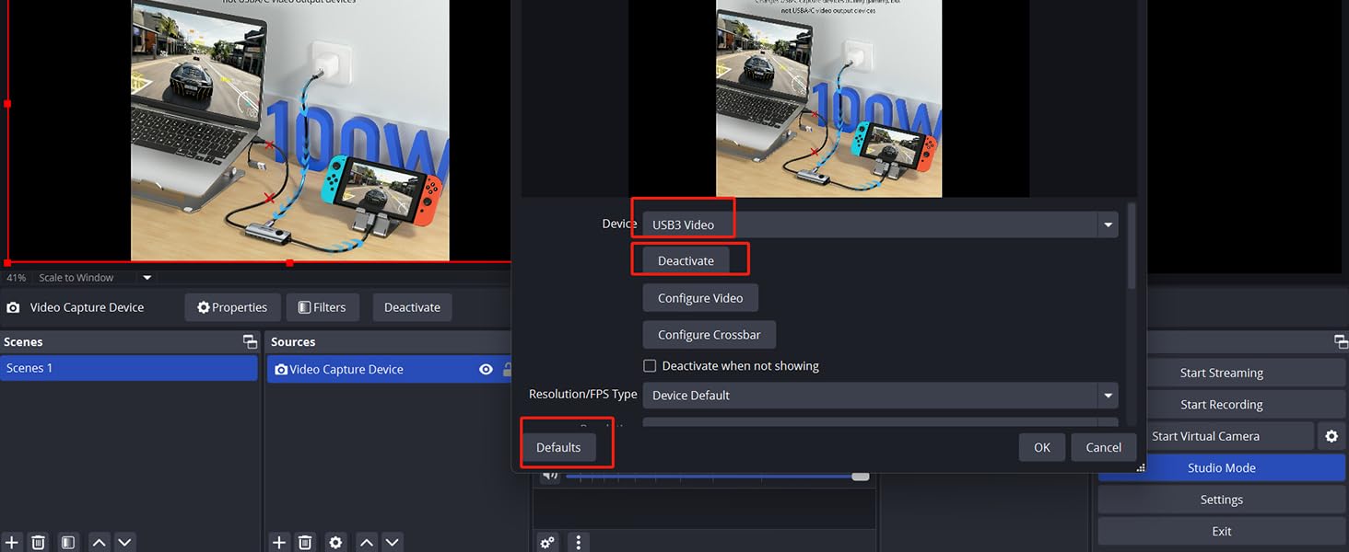The height and width of the screenshot is (552, 1349).
Task: Open virtual camera settings gear
Action: 1331,436
